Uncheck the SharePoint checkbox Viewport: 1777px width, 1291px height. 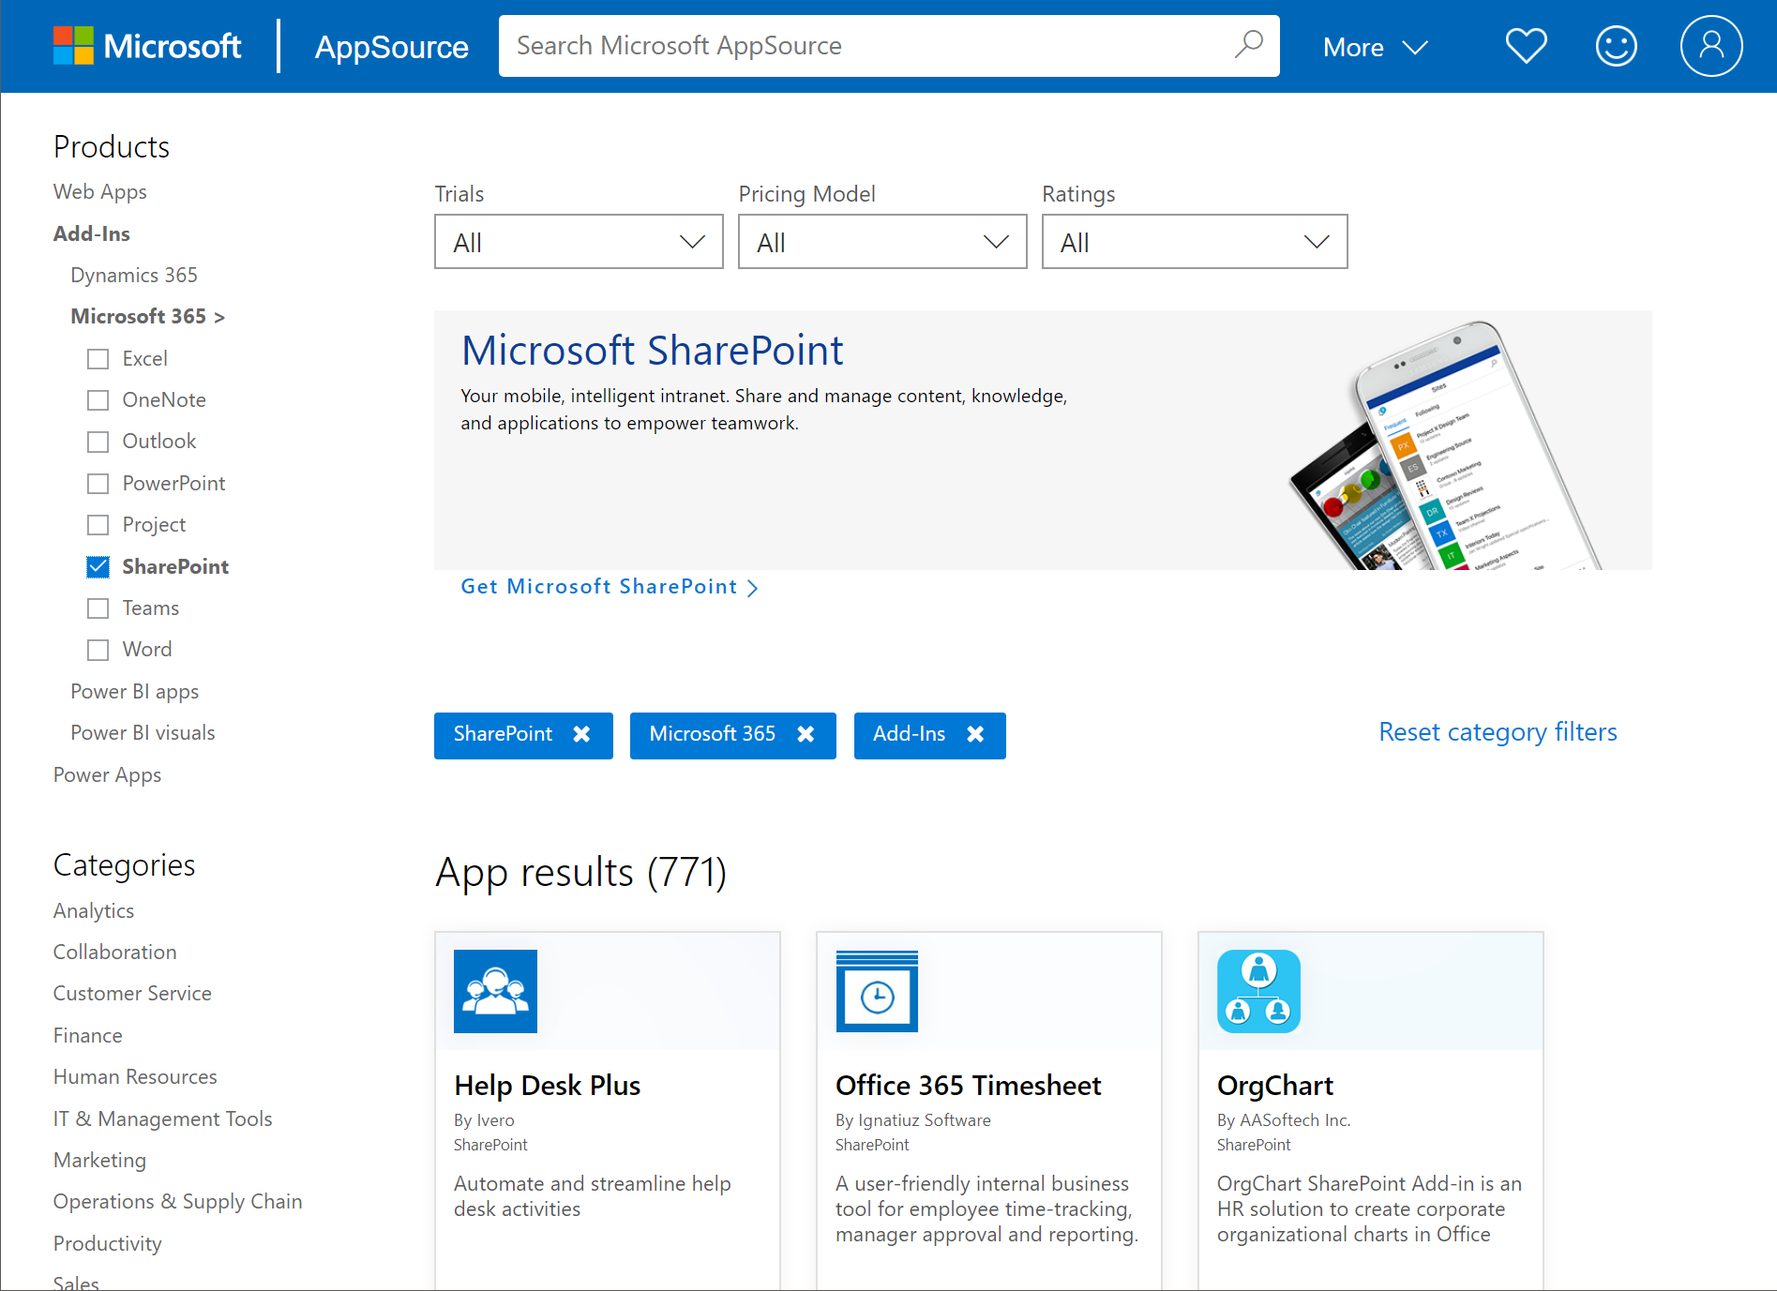[98, 566]
